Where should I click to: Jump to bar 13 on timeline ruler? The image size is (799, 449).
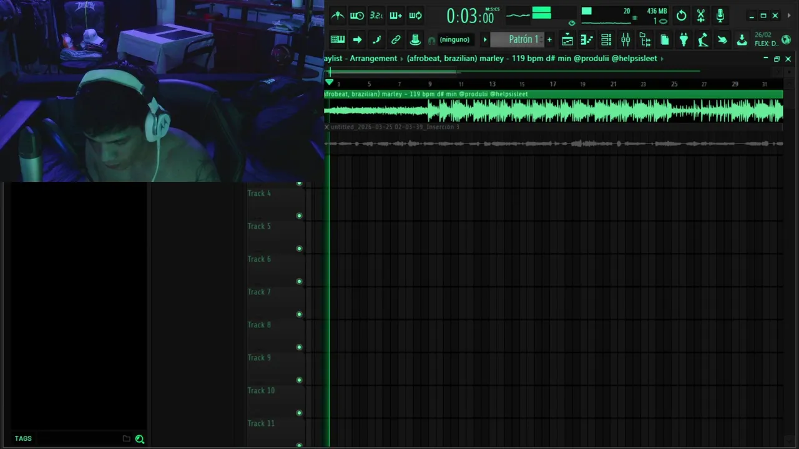pos(492,84)
